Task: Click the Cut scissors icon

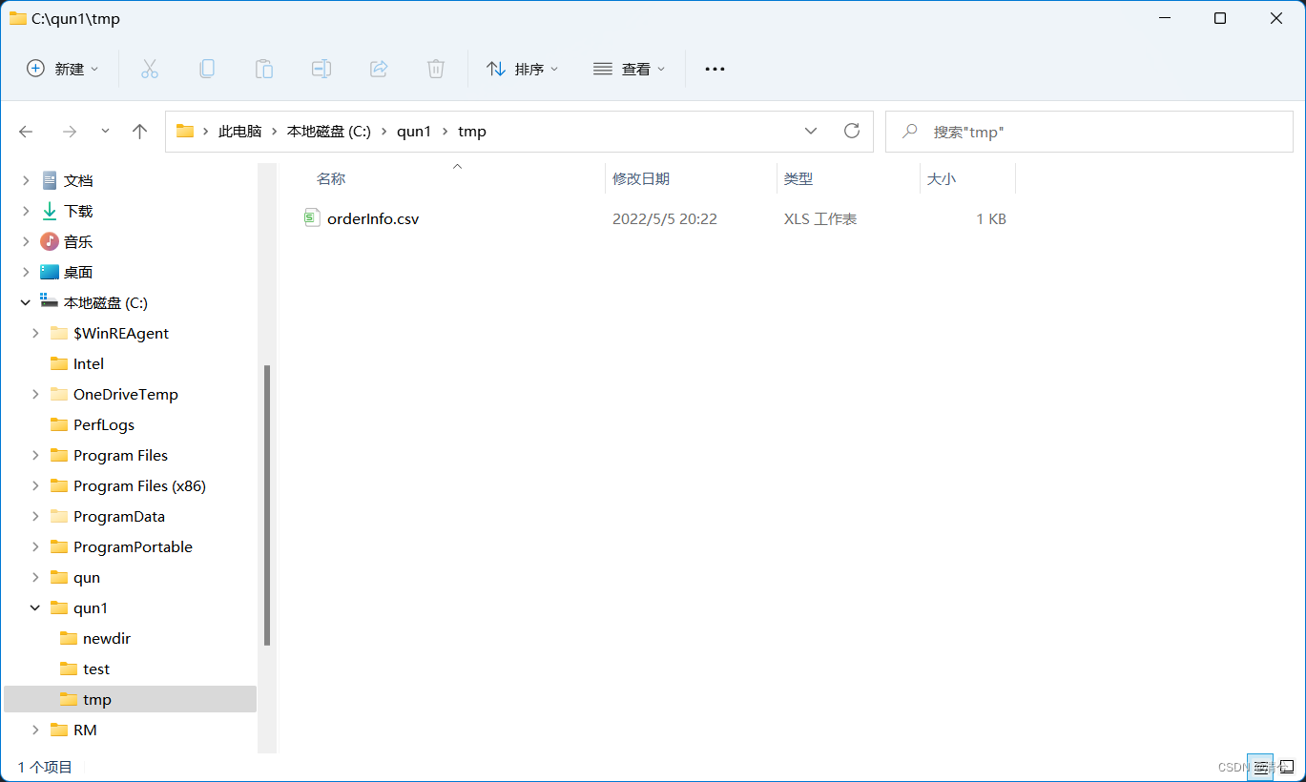Action: coord(149,69)
